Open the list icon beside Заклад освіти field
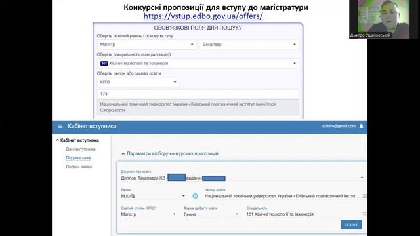The width and height of the screenshot is (420, 236). click(x=365, y=196)
